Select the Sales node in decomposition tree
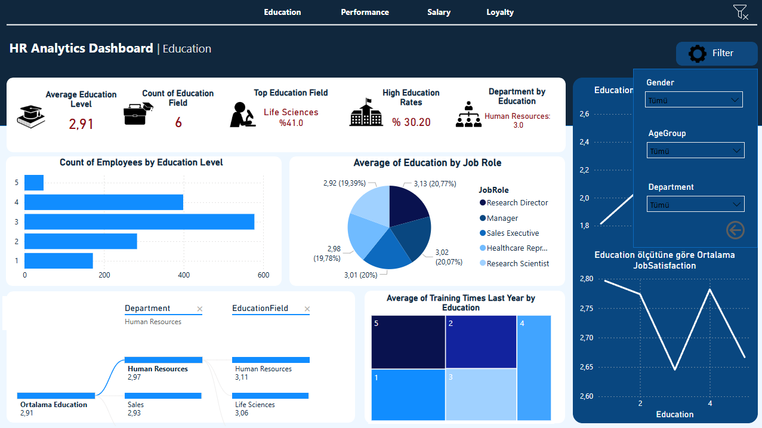 point(163,396)
